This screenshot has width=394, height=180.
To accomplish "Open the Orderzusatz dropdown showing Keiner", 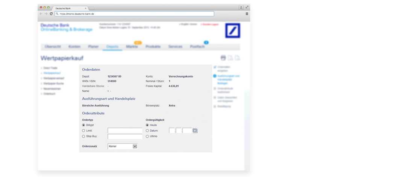I will coord(122,146).
